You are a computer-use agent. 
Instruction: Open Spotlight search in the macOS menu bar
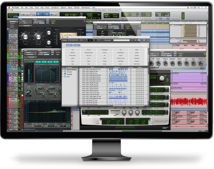202,8
